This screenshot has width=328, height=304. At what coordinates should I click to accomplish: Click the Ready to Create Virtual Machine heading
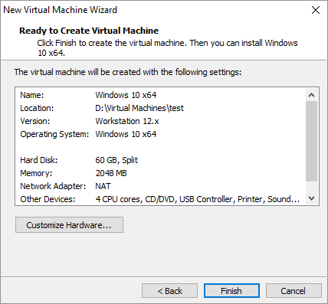(89, 31)
